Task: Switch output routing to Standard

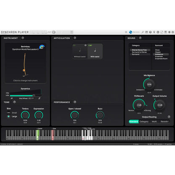Action: pyautogui.click(x=134, y=122)
